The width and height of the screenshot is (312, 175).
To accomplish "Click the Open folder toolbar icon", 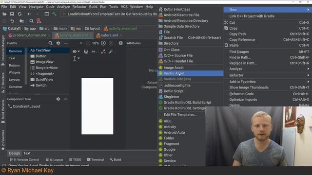I will pyautogui.click(x=4, y=14).
